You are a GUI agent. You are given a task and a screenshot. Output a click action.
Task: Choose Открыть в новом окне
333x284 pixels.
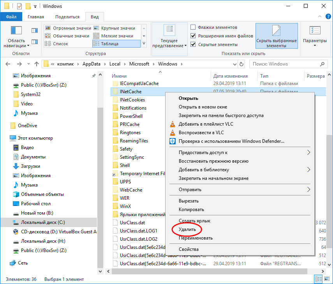tap(240, 107)
